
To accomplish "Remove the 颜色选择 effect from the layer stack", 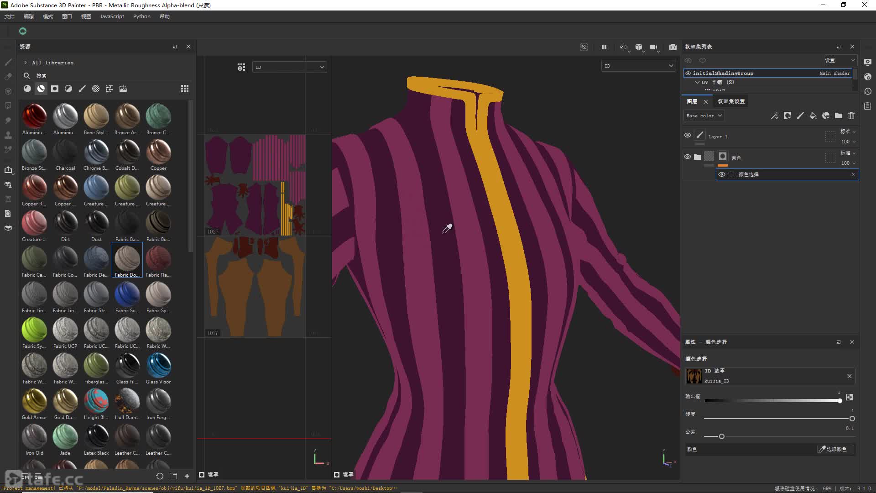I will [853, 174].
